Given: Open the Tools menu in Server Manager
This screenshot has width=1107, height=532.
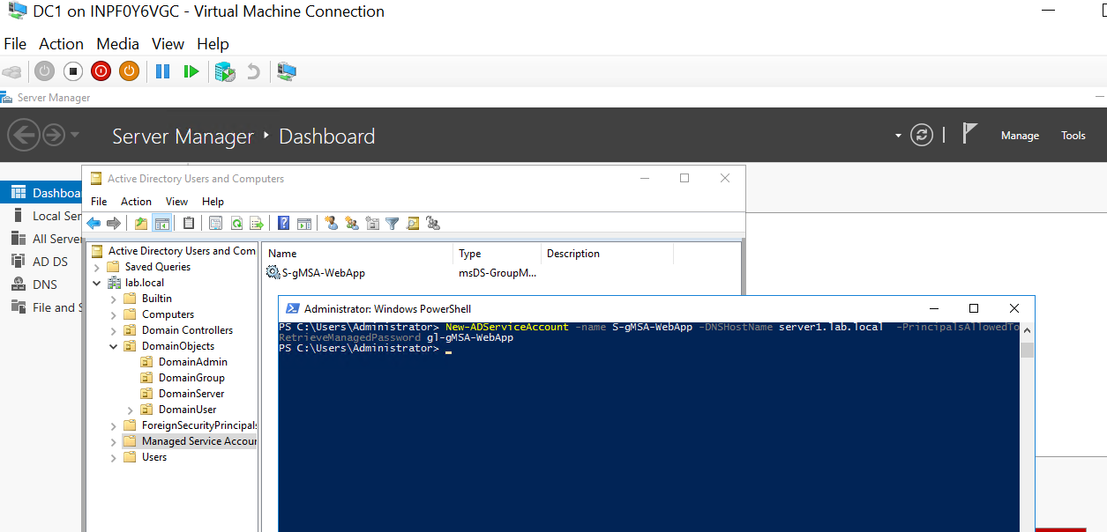Looking at the screenshot, I should [1073, 135].
